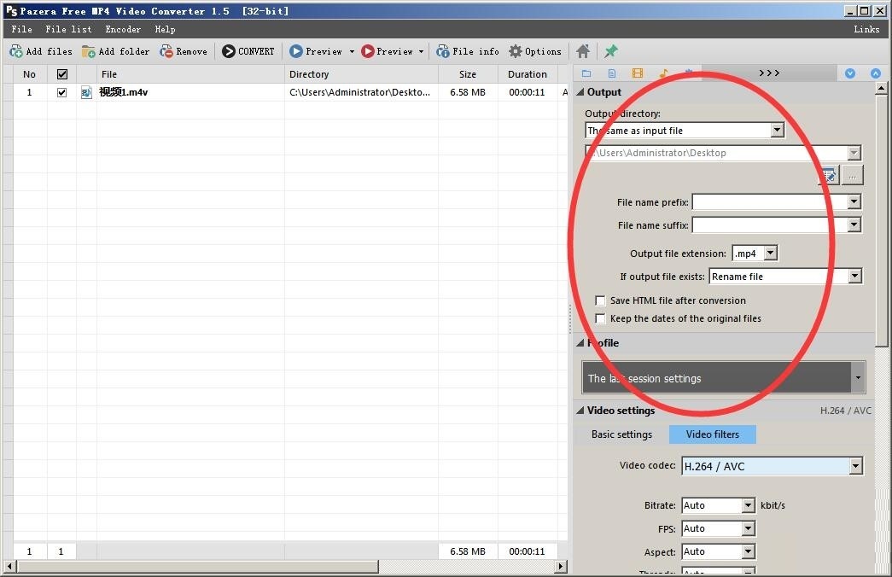Click the home icon in toolbar
This screenshot has width=892, height=577.
[582, 51]
